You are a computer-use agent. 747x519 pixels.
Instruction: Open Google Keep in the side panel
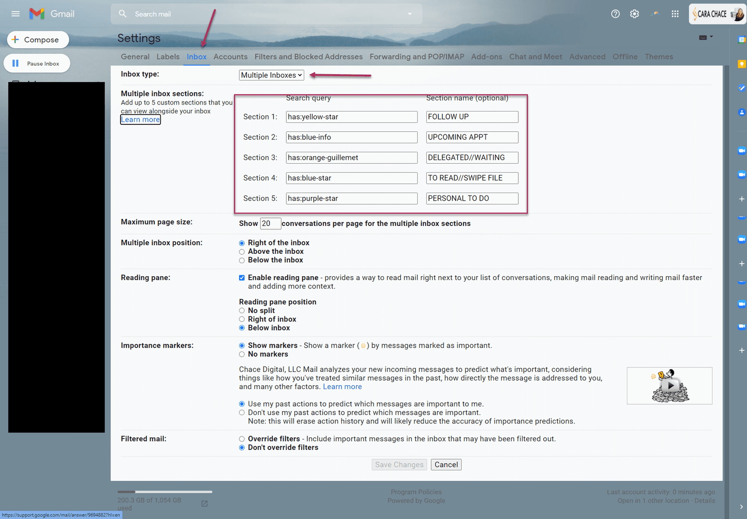pyautogui.click(x=741, y=64)
